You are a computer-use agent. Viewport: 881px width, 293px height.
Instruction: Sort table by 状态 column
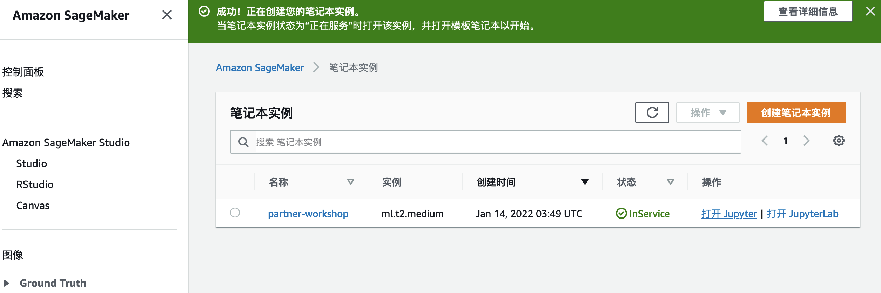670,182
